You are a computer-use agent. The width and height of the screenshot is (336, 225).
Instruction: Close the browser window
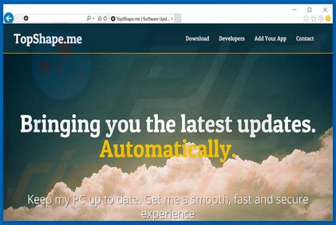click(x=325, y=10)
